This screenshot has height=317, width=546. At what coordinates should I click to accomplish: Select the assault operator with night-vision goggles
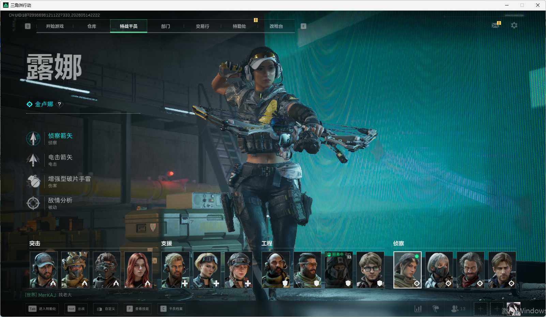tap(107, 270)
